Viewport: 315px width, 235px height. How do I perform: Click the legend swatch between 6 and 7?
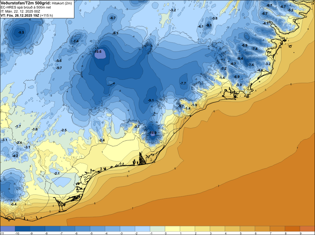262,229
